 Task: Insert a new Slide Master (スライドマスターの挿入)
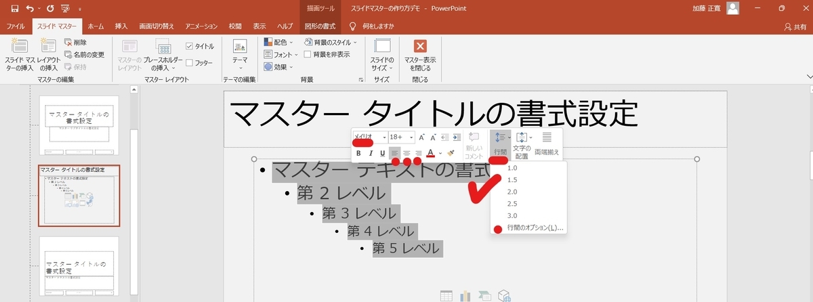point(19,54)
